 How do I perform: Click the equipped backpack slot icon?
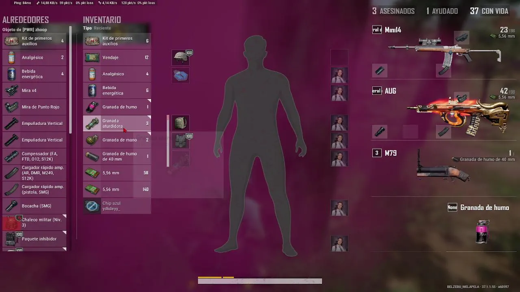(180, 123)
